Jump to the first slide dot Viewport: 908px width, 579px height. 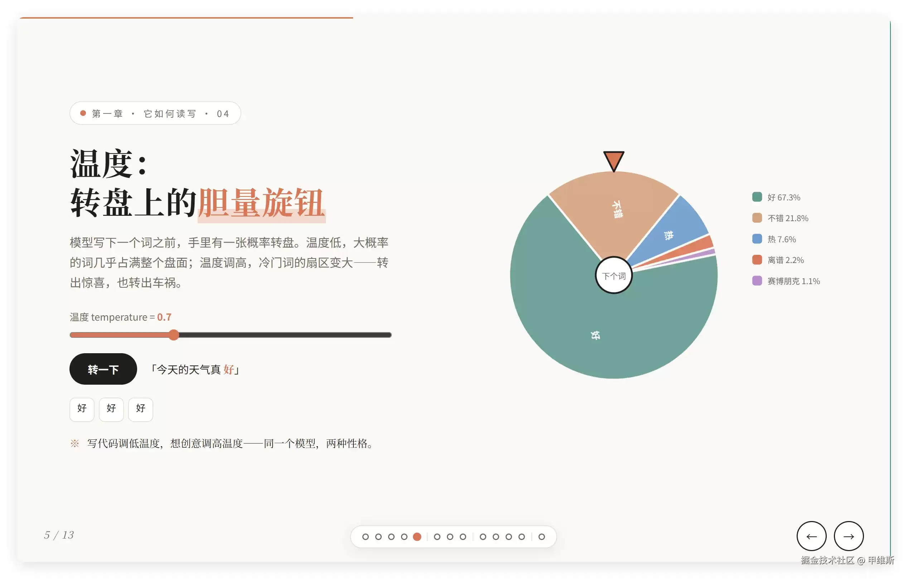pos(366,536)
